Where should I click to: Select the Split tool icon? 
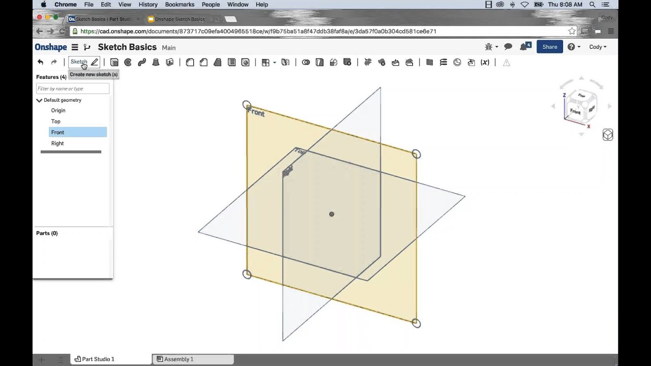coord(319,63)
